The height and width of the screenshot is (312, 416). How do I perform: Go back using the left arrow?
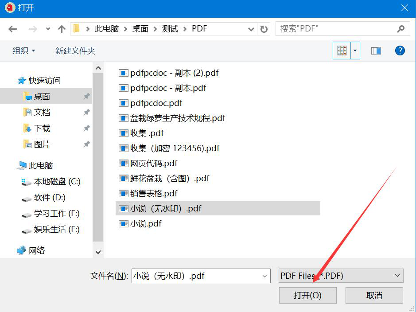(x=12, y=29)
